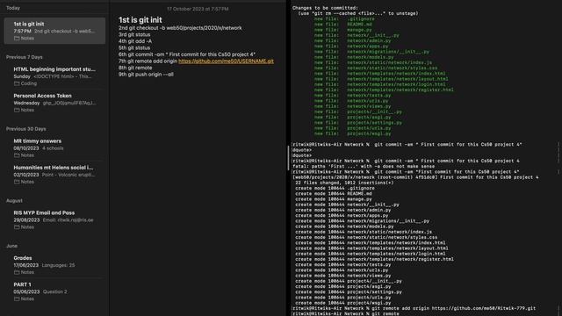
Task: Open the 'MR timmy answers' note
Action: 54,147
